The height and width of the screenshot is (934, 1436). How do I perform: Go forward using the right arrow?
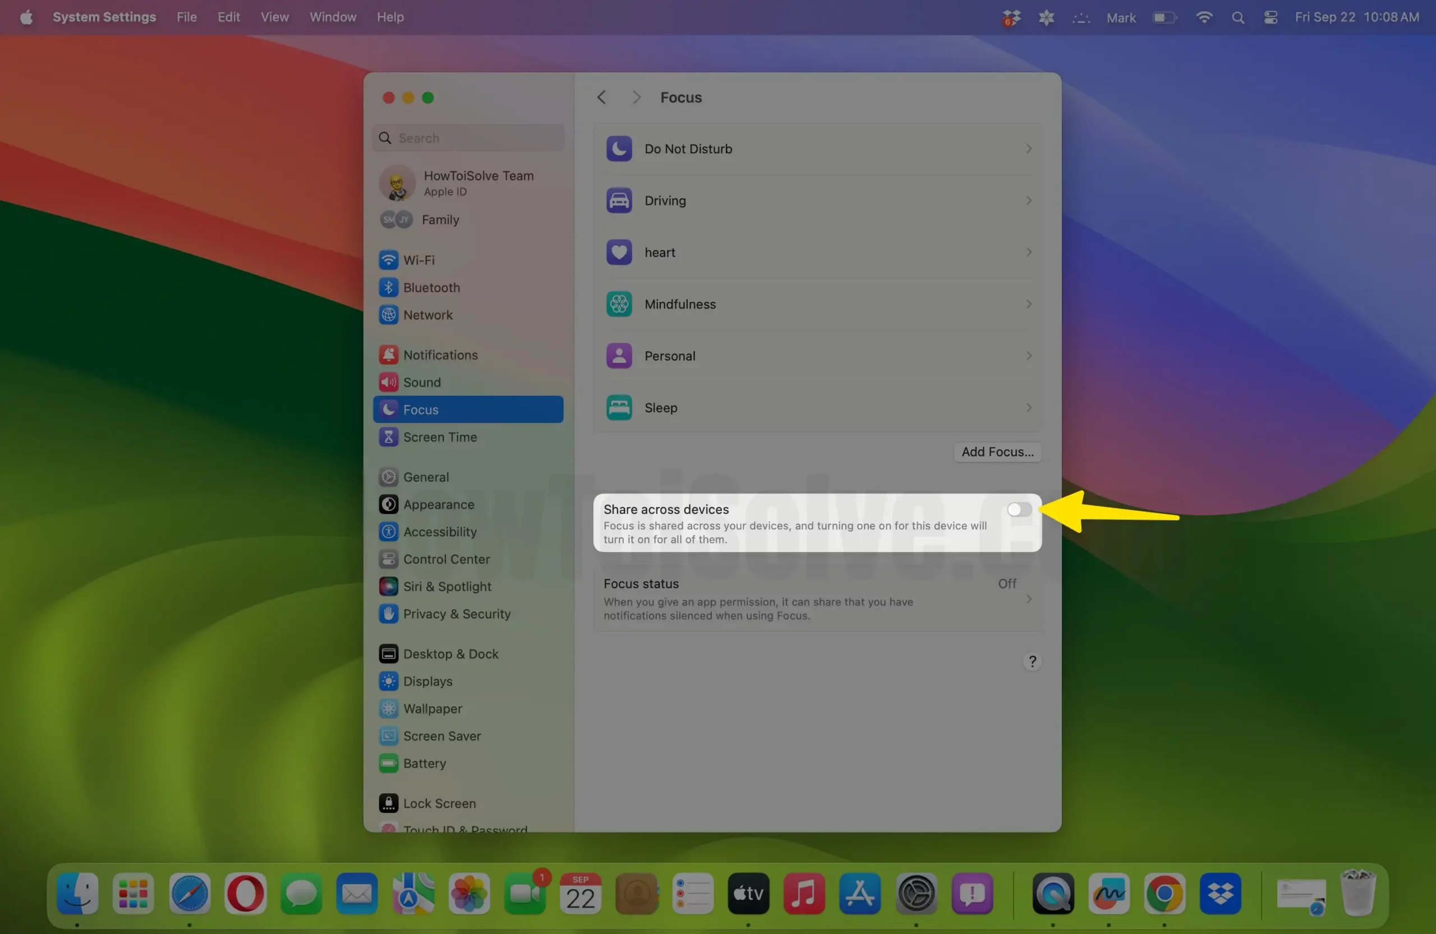pyautogui.click(x=636, y=97)
